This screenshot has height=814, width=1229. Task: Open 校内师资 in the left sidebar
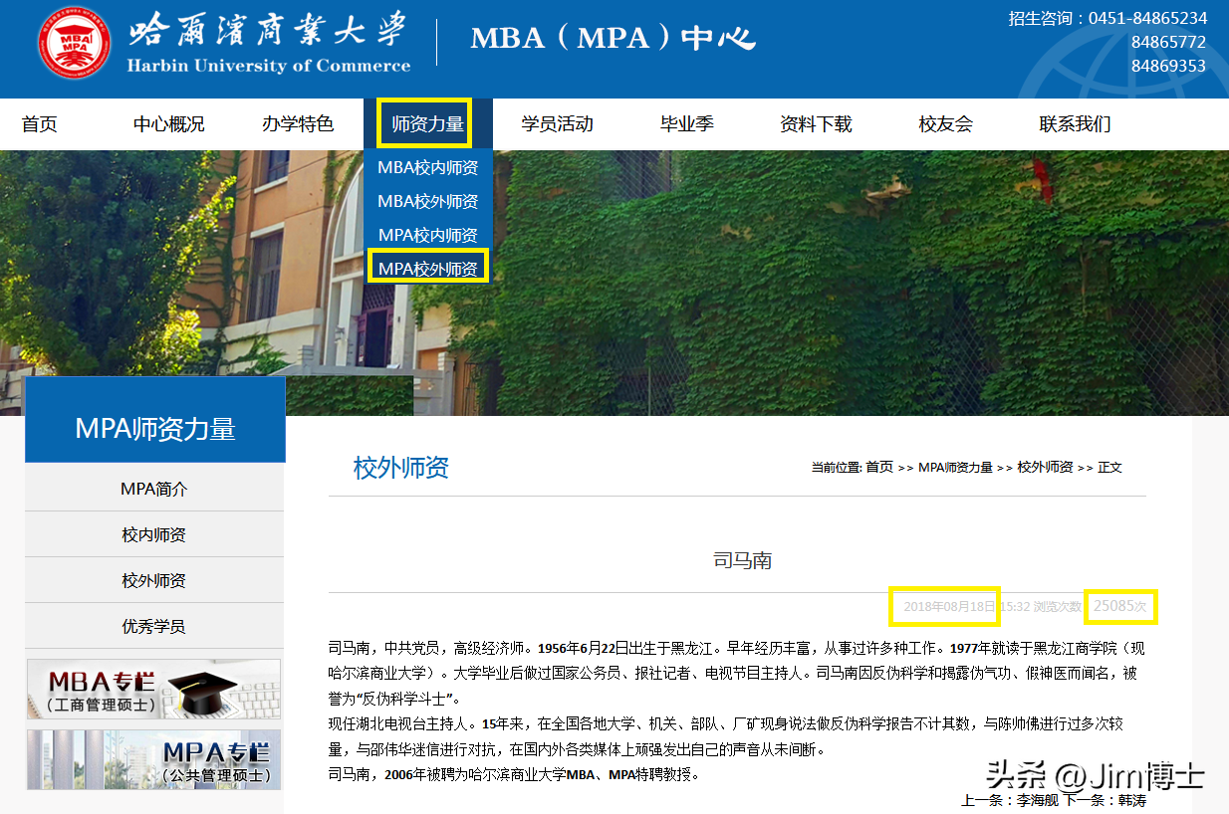pos(154,534)
